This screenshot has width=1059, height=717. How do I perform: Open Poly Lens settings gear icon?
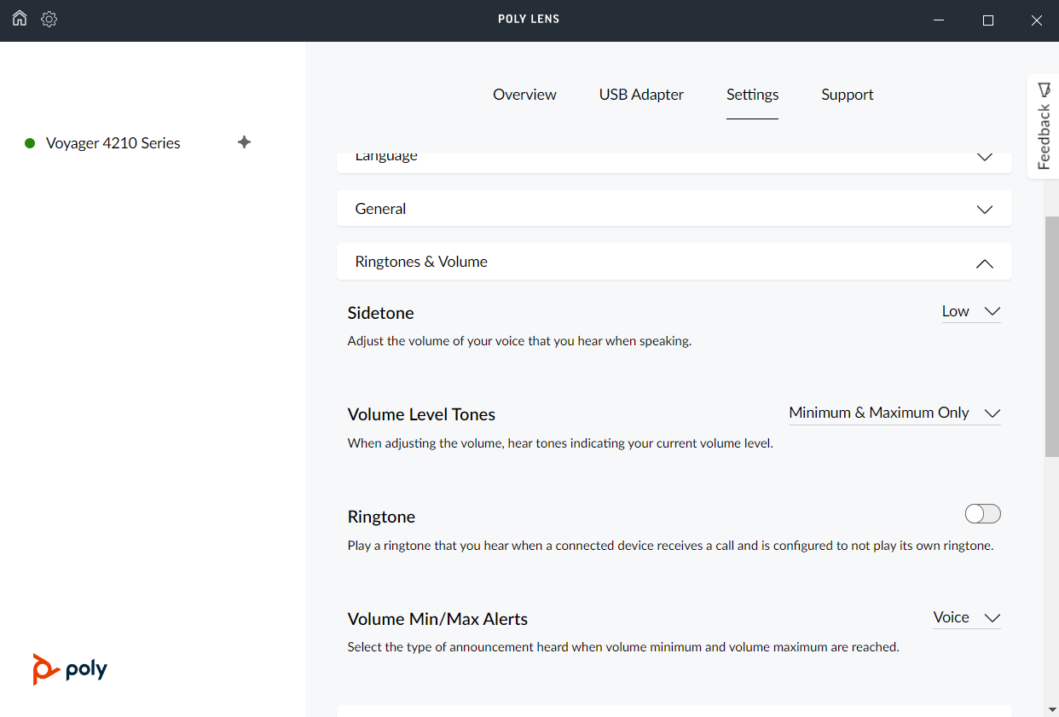[49, 19]
